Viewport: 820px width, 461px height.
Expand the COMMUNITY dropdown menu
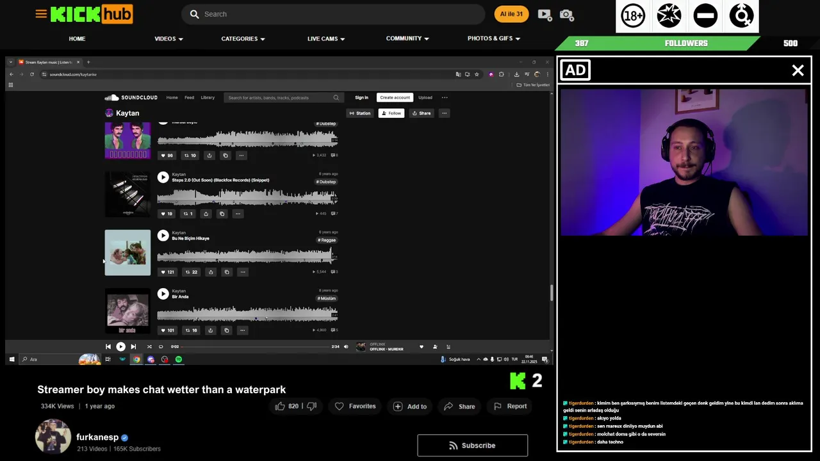coord(407,38)
